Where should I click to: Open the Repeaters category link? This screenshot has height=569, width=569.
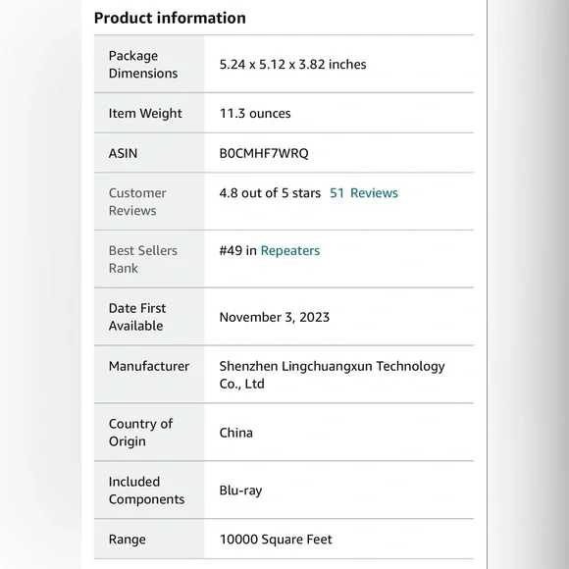pos(290,251)
